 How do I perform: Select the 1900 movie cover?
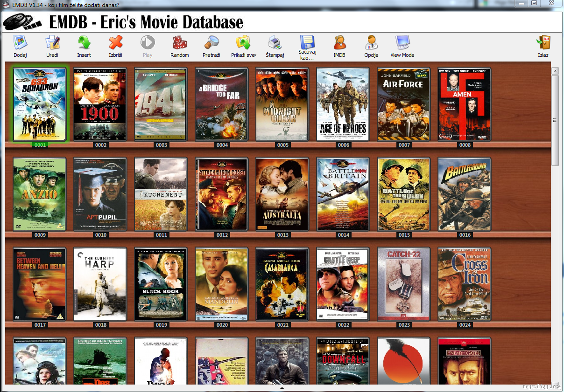point(100,104)
